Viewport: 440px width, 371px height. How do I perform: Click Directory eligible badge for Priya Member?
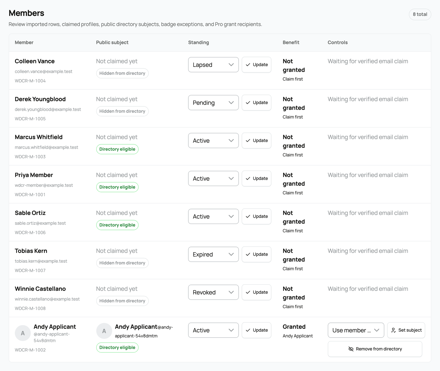point(117,187)
